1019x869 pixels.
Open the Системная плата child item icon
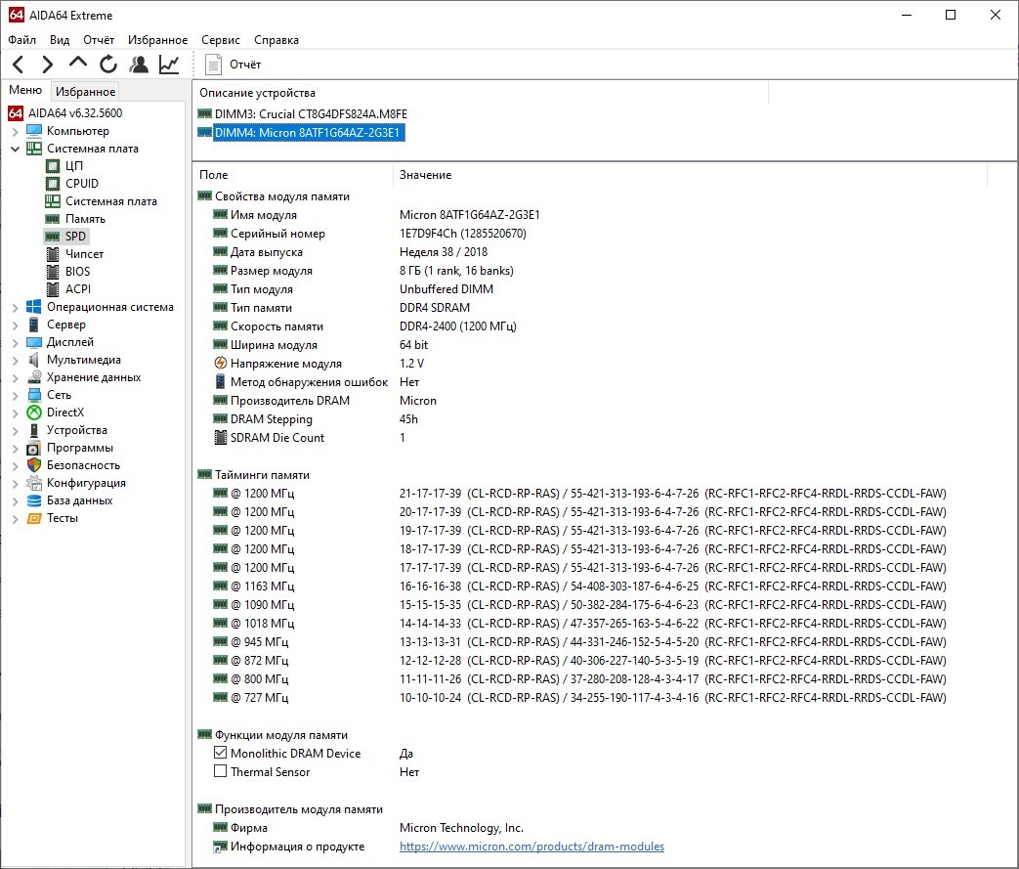tap(53, 201)
